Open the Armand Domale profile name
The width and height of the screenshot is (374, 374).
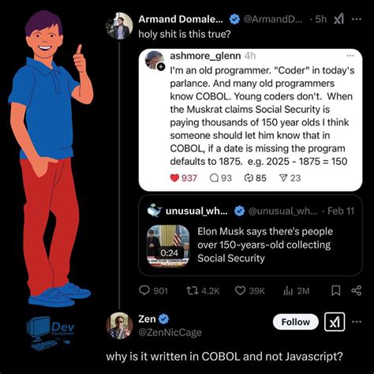click(181, 19)
